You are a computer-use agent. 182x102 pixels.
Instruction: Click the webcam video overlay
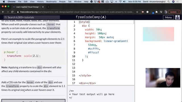163,78
